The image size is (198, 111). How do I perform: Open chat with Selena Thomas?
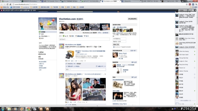pyautogui.click(x=185, y=71)
